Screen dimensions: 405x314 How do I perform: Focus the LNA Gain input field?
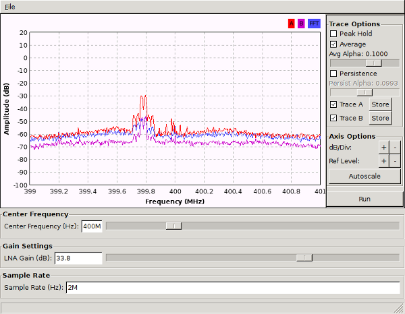point(78,258)
